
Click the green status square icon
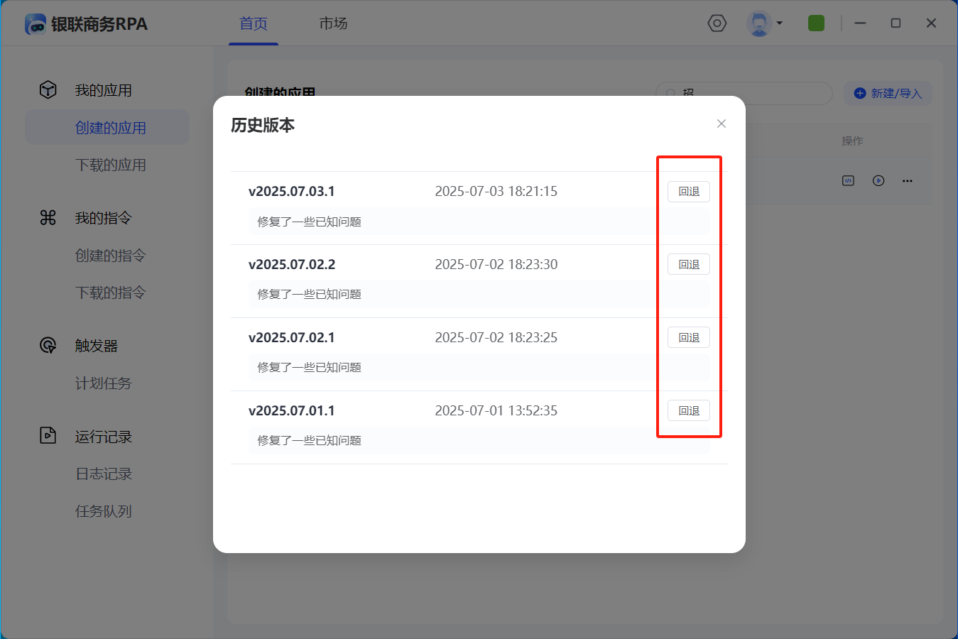click(816, 23)
